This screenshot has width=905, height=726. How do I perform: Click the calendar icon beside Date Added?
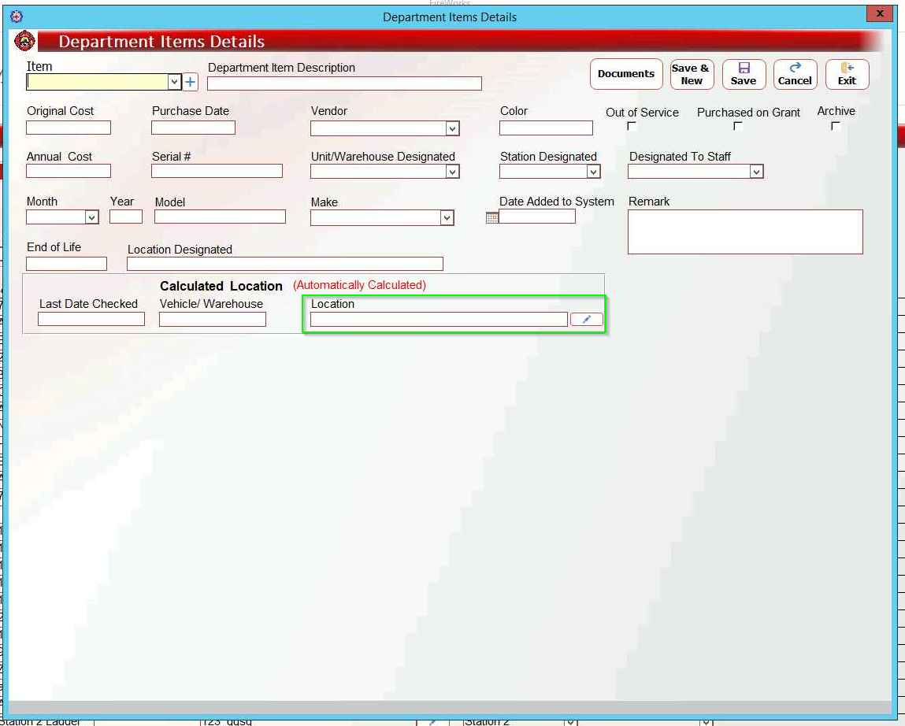pos(492,218)
